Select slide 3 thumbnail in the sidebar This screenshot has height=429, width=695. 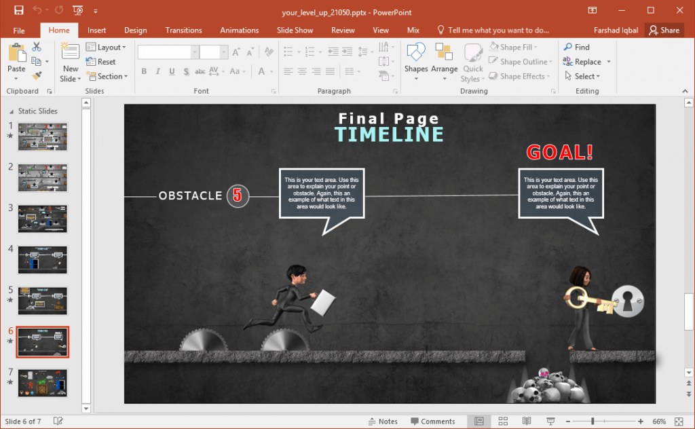[42, 219]
